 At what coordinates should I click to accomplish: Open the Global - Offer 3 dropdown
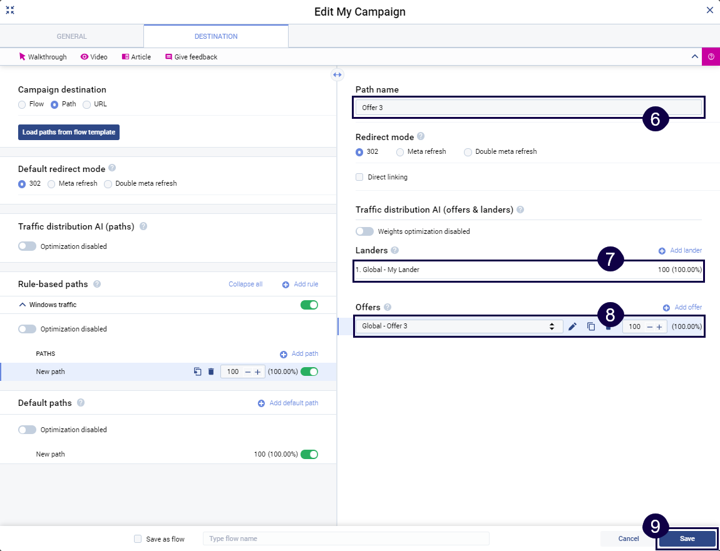458,326
